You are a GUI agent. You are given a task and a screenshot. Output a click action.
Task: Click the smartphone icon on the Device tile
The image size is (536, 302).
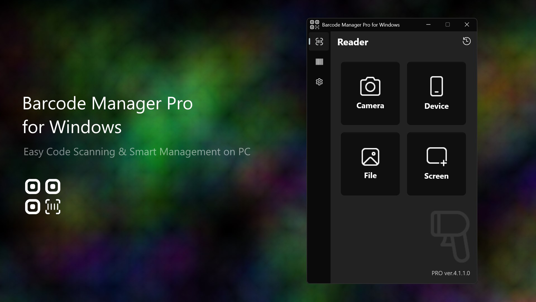[436, 86]
